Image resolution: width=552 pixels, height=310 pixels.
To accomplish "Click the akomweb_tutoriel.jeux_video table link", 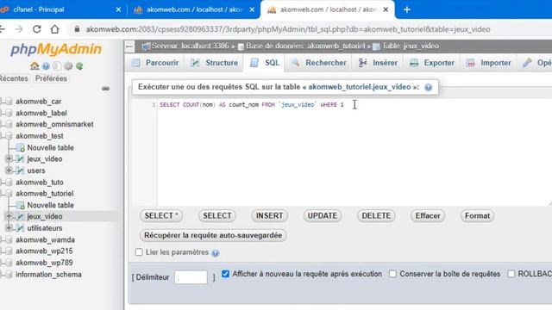I will tap(360, 87).
